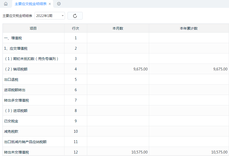Viewport: 229px width, 156px height.
Task: Click the 本月数 column header
Action: coord(118,28)
